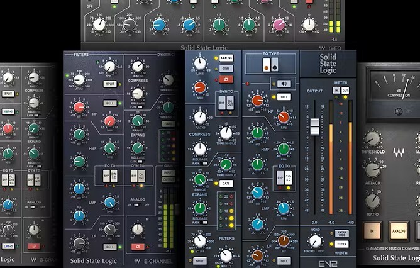Click the E-Channel input gain knob
Screen dimensions: 420x268
138,229
